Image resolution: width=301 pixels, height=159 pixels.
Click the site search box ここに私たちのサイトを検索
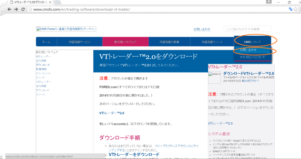247,29
